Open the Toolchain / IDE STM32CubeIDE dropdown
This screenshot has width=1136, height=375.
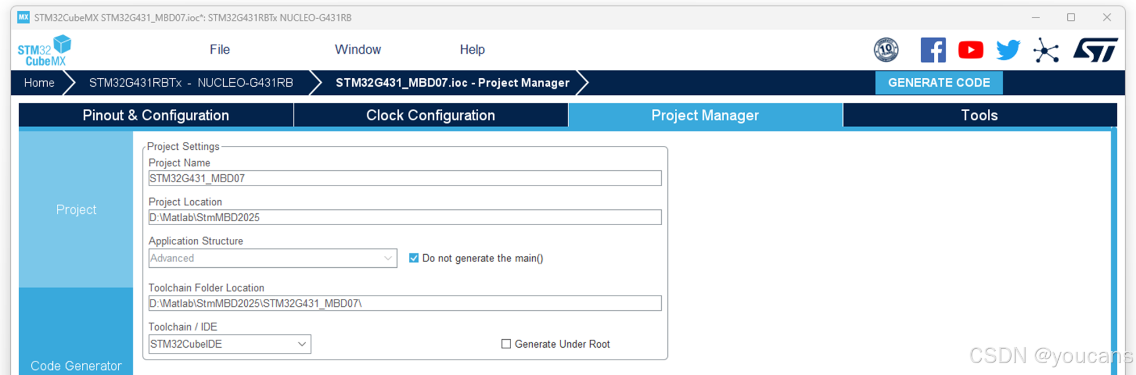pos(229,344)
